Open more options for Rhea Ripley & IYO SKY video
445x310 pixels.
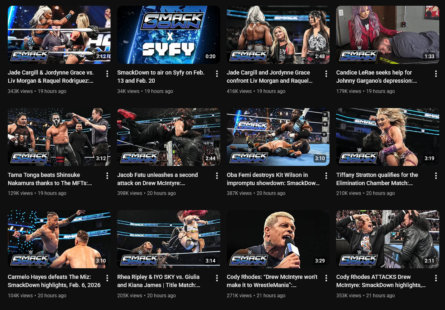[217, 278]
